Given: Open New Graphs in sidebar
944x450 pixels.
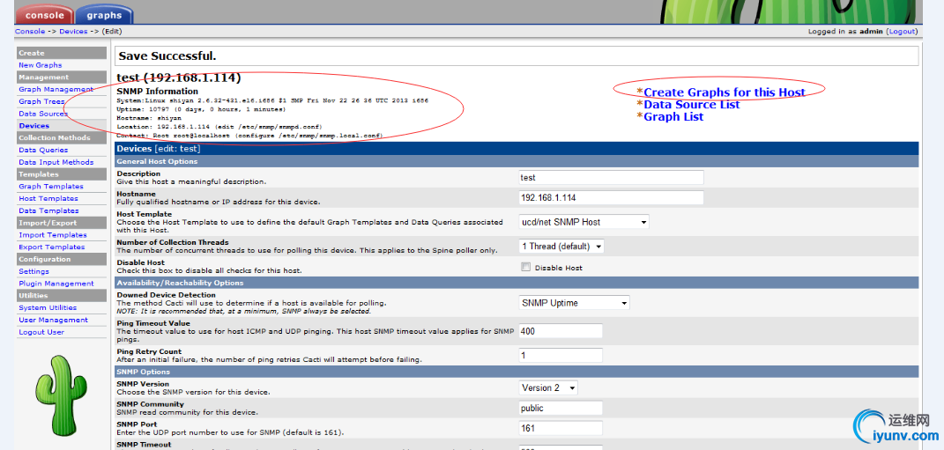Looking at the screenshot, I should [40, 65].
